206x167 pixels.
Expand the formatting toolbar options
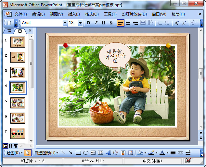point(201,23)
